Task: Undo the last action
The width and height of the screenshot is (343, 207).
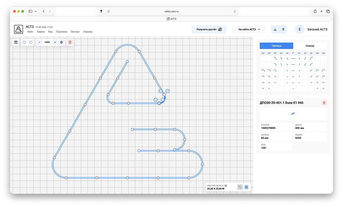Action: click(x=24, y=42)
